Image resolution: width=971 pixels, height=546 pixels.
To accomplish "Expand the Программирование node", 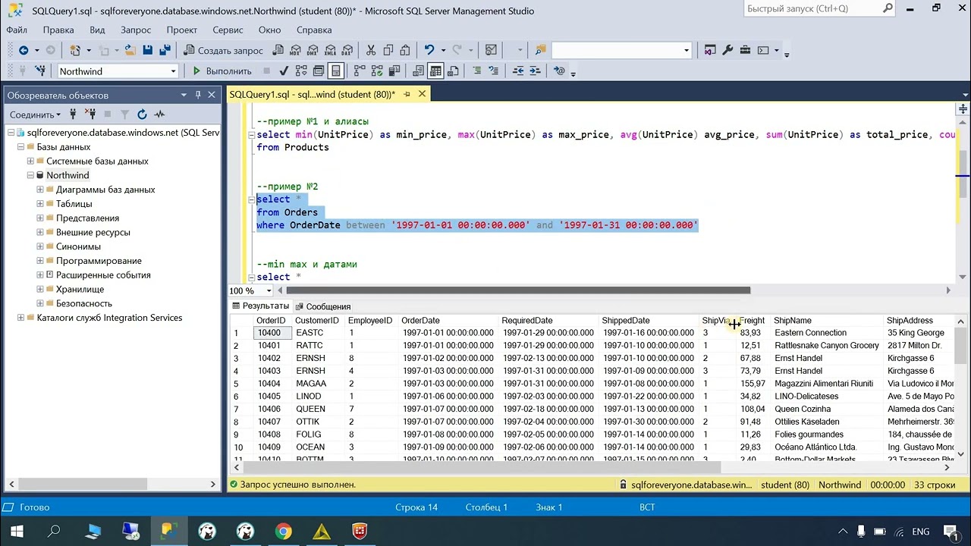I will click(x=40, y=260).
